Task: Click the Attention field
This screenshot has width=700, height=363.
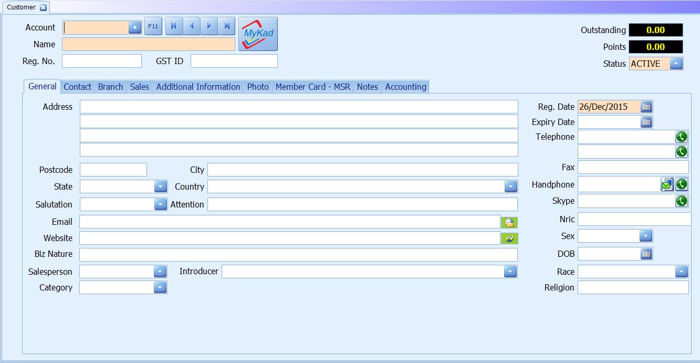Action: pos(363,204)
